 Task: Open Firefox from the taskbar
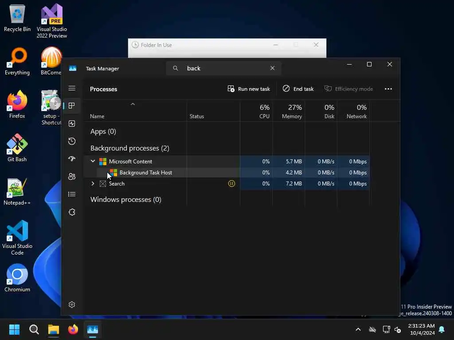click(73, 329)
